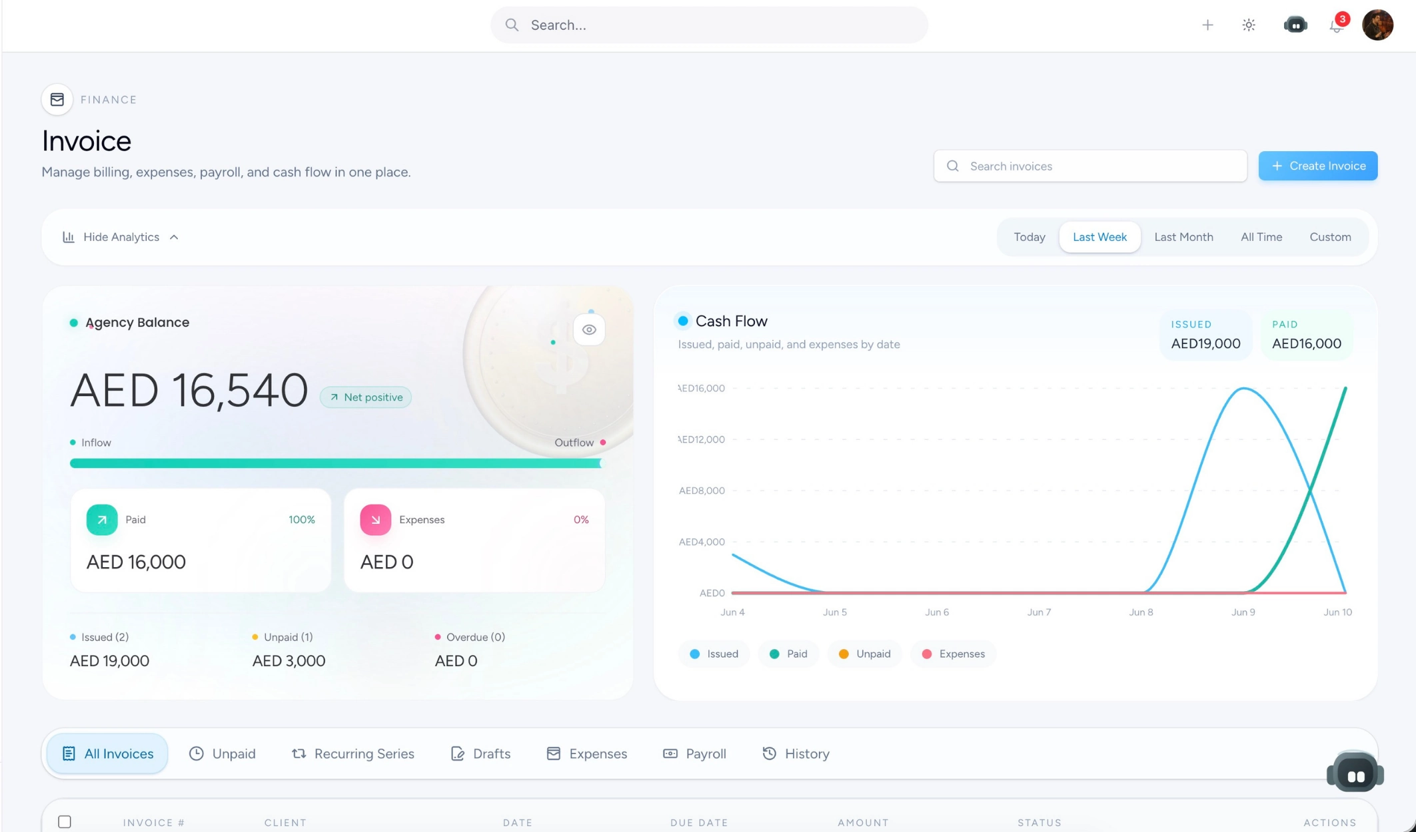Screen dimensions: 1416x832
Task: Click the Create Invoice button
Action: point(1318,166)
